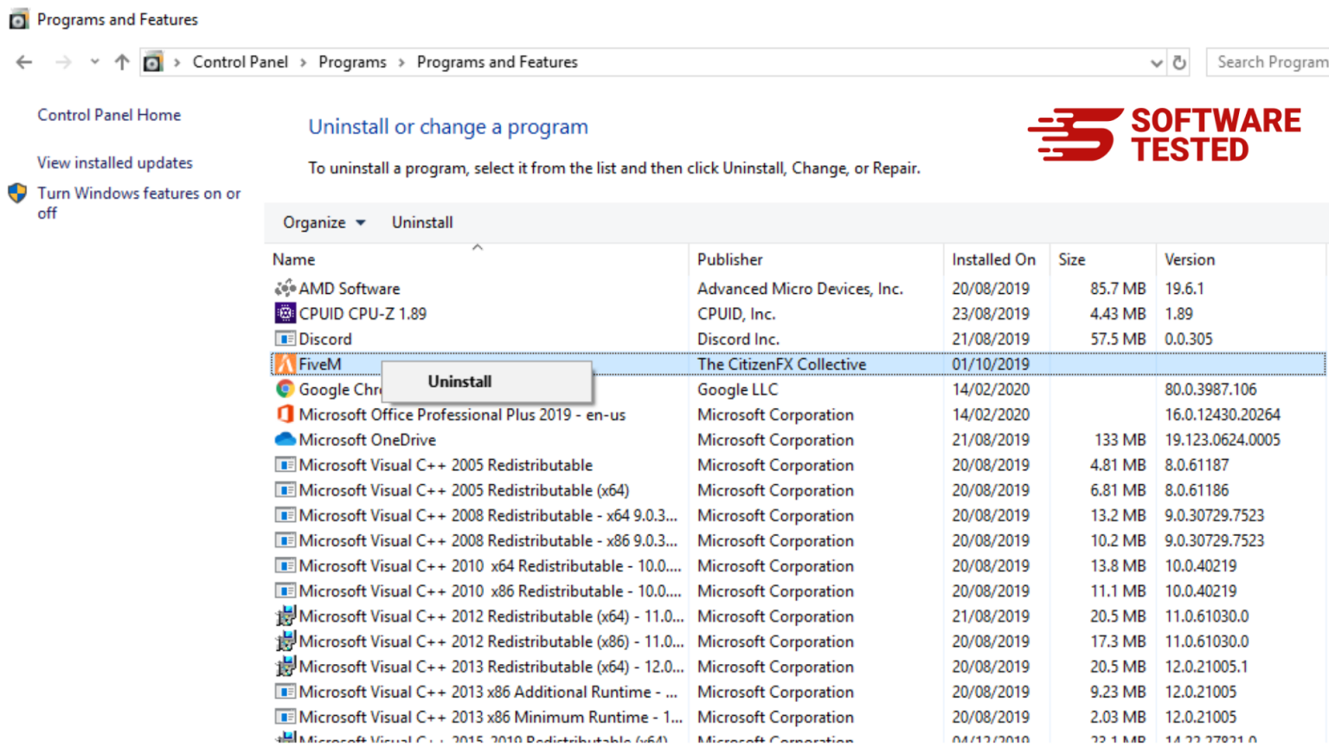Viewport: 1329px width, 747px height.
Task: Click icon of Visual C++ 2013 x86 Minimum Runtime
Action: (x=285, y=717)
